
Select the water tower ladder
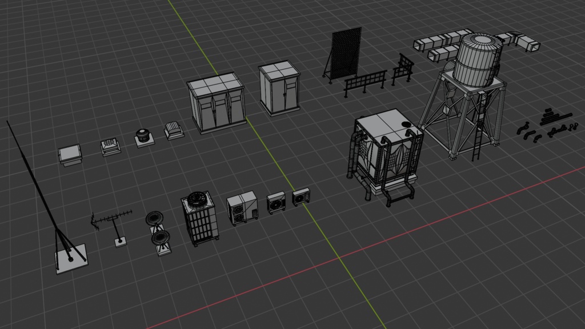click(479, 127)
